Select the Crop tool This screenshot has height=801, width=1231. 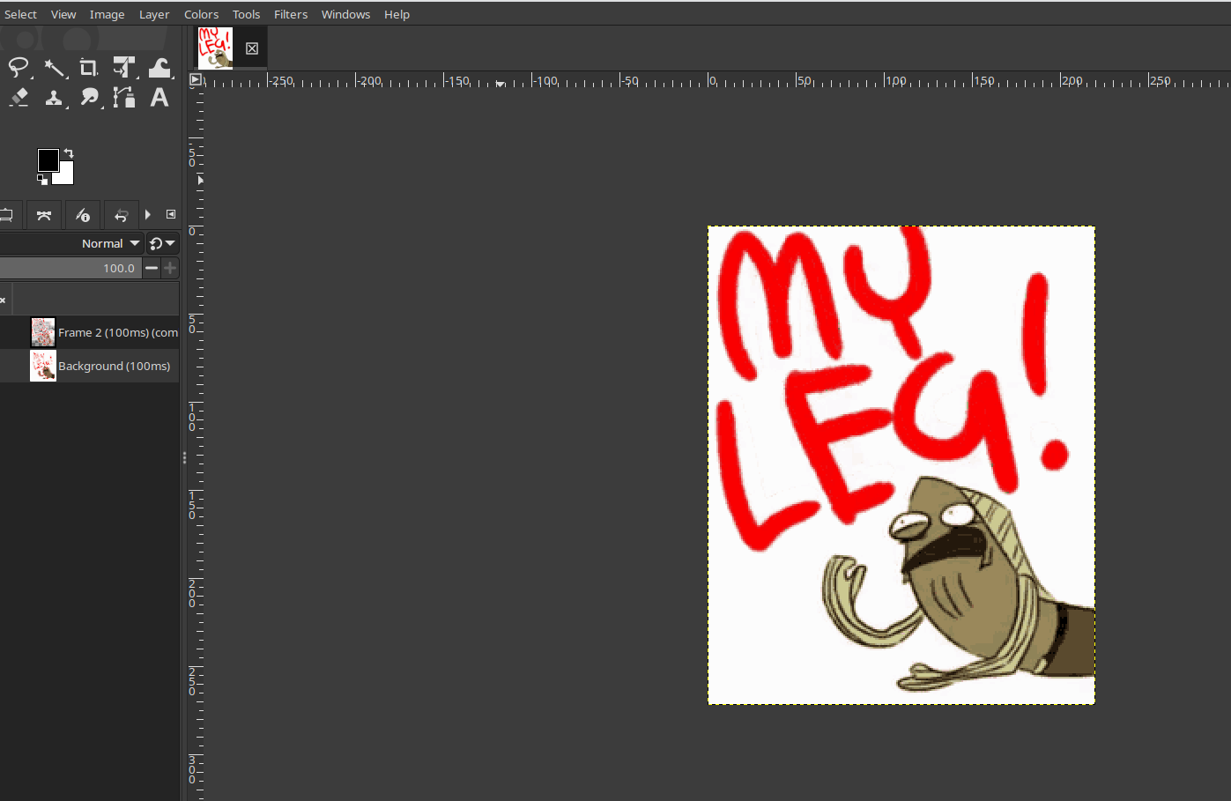pyautogui.click(x=89, y=68)
